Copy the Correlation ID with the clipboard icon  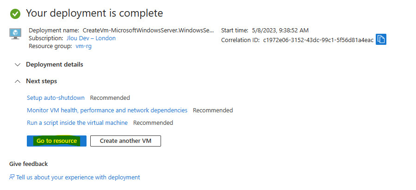(381, 39)
